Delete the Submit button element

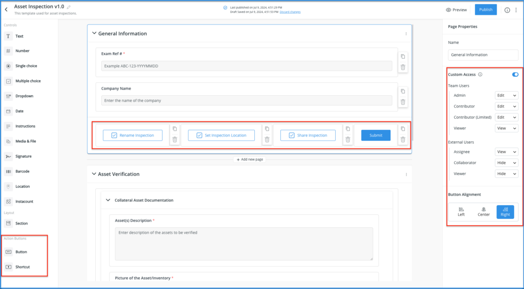coord(403,139)
